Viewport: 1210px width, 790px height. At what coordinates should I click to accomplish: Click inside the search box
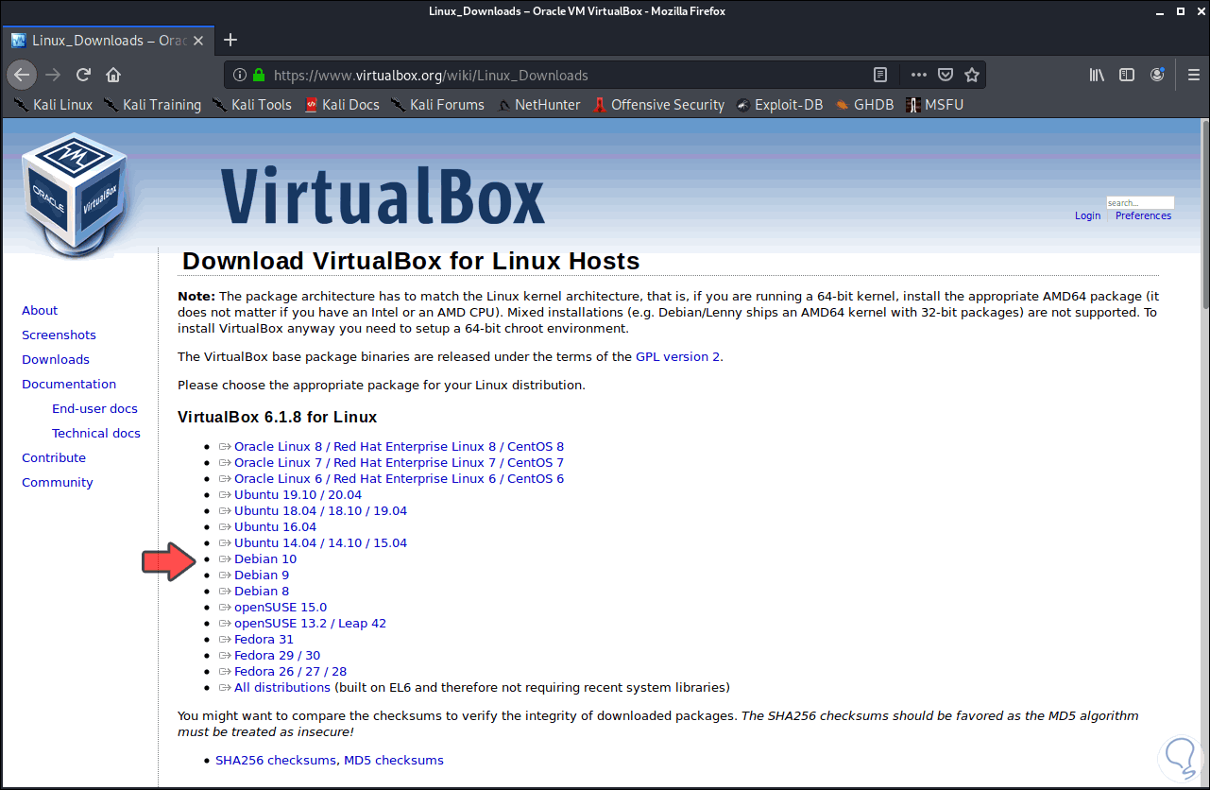1139,201
